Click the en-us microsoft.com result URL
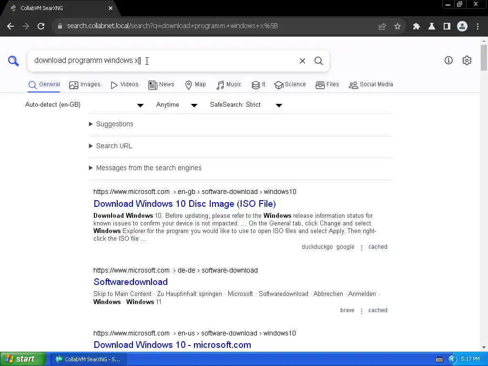 click(x=194, y=333)
